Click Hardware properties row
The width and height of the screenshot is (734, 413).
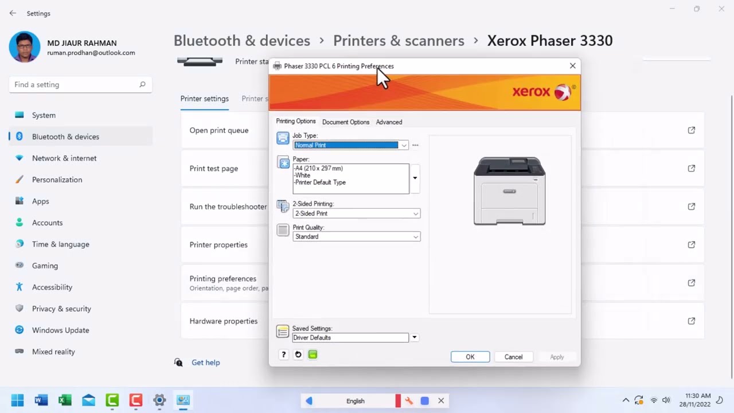click(x=442, y=321)
